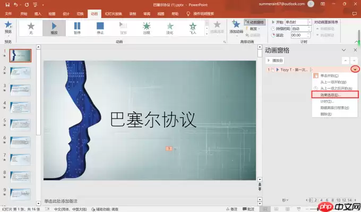Image resolution: width=361 pixels, height=212 pixels.
Task: Toggle the 动画窗格 (Animation Pane) button
Action: tap(255, 22)
